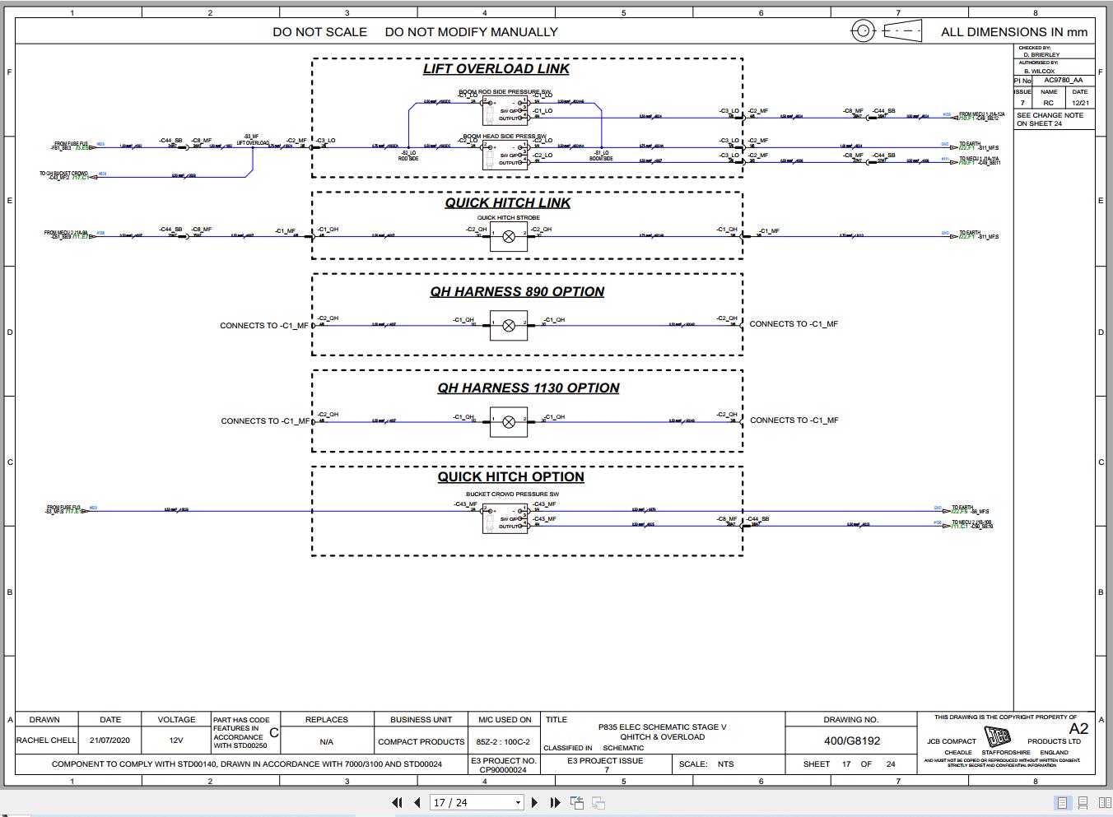
Task: Switch to two-page side-by-side view
Action: [1105, 802]
